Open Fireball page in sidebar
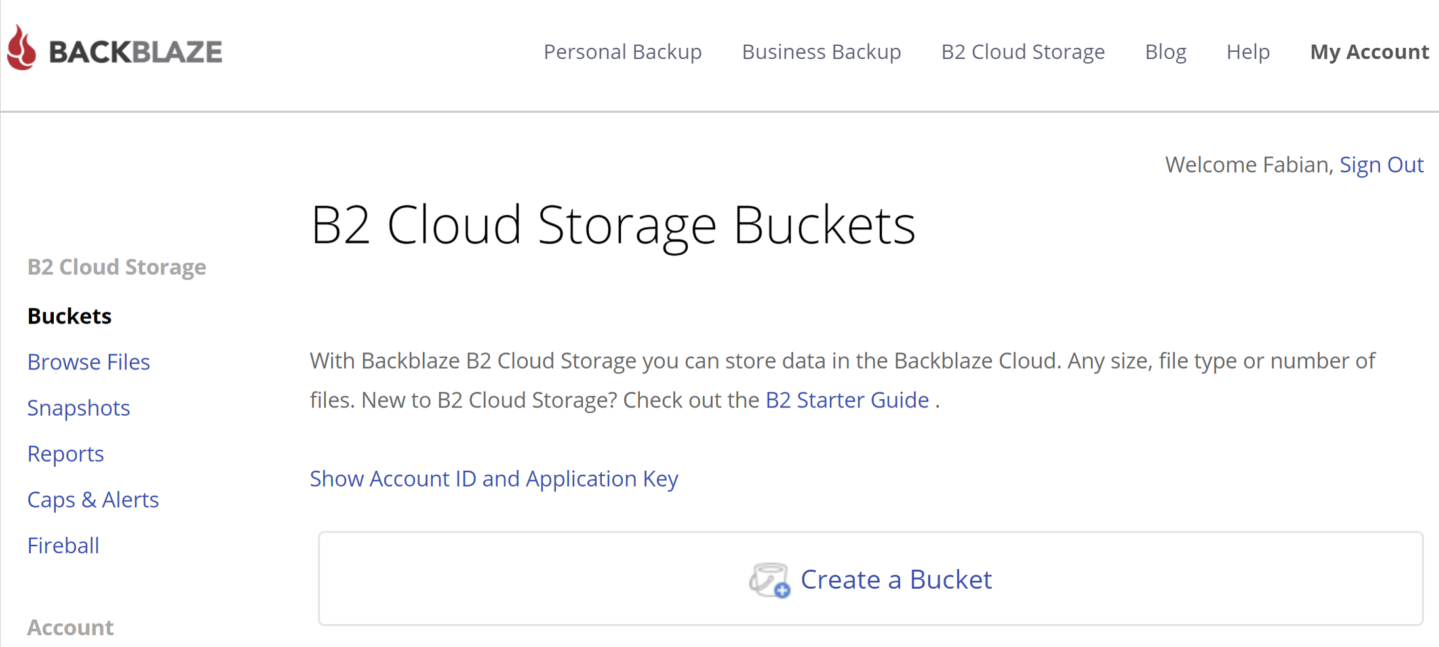Viewport: 1439px width, 647px height. click(63, 545)
